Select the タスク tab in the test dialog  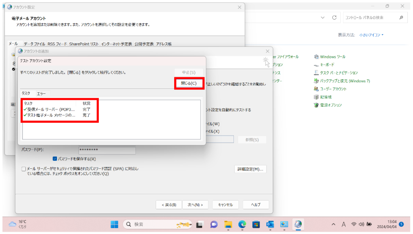[26, 93]
